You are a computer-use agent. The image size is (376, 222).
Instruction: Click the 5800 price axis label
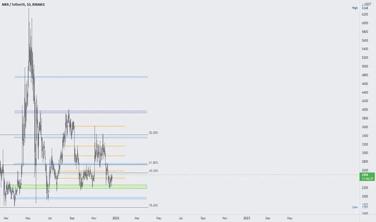coord(365,31)
